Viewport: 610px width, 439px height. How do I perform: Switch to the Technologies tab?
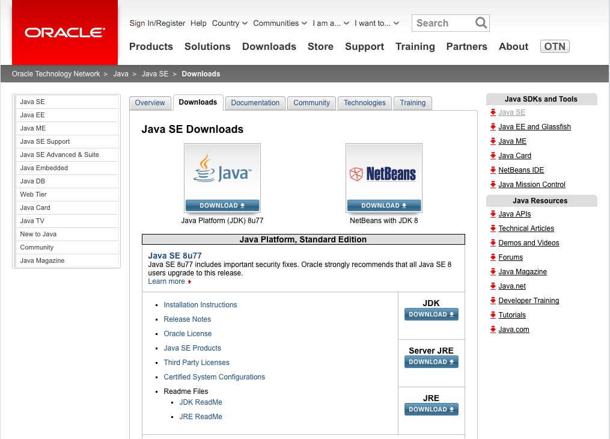(365, 103)
